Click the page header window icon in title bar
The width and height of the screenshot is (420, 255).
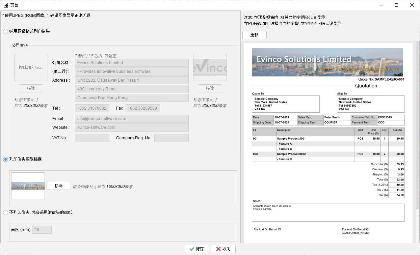pos(6,5)
